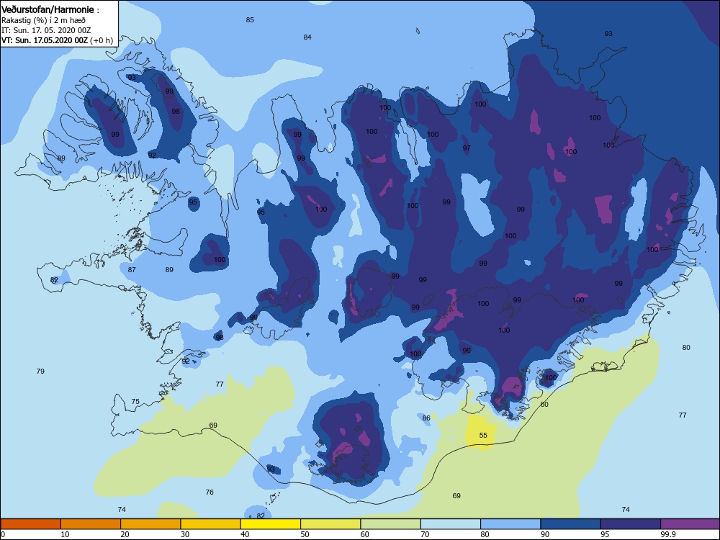The image size is (720, 540).
Task: Select the 'VT: Sun. 17.05.2020 00Z (+0 h)' line
Action: point(57,40)
